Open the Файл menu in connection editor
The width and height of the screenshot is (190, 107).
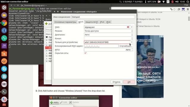pos(48,19)
